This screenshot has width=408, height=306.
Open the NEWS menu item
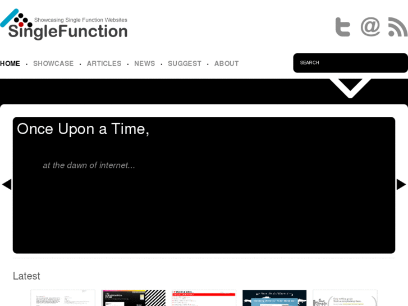[x=145, y=63]
